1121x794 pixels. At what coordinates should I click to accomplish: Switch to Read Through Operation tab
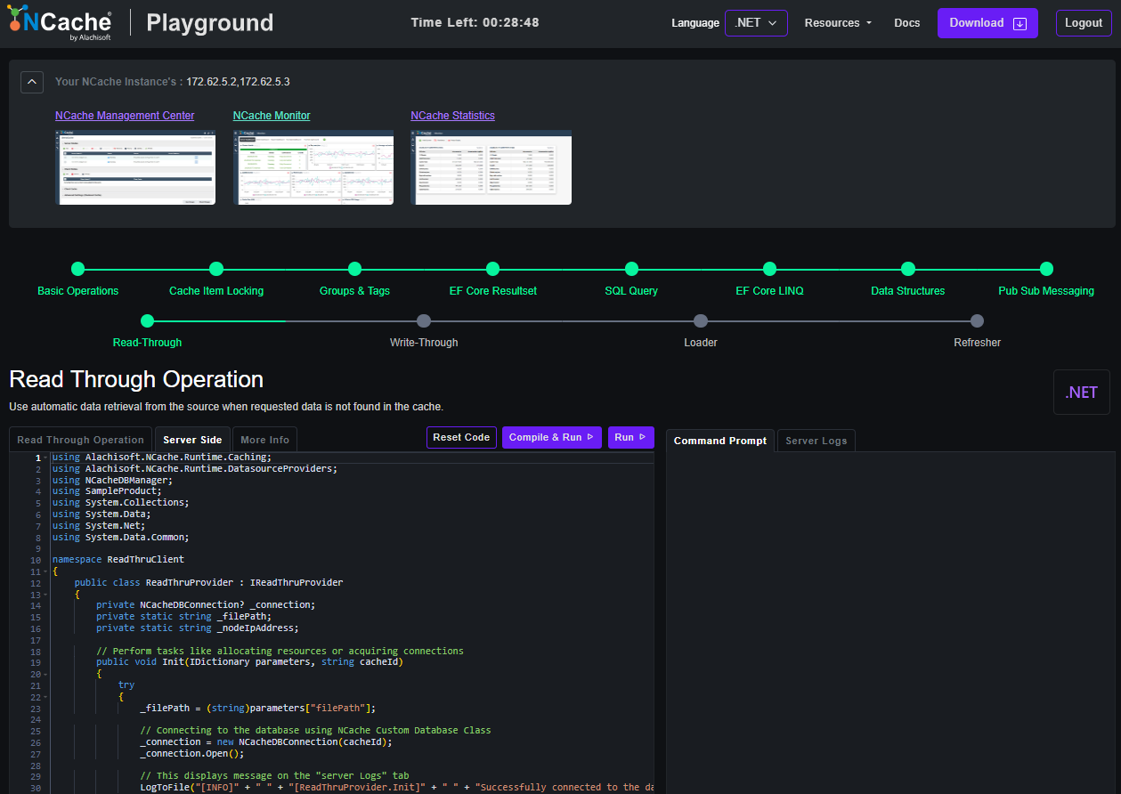pos(80,440)
